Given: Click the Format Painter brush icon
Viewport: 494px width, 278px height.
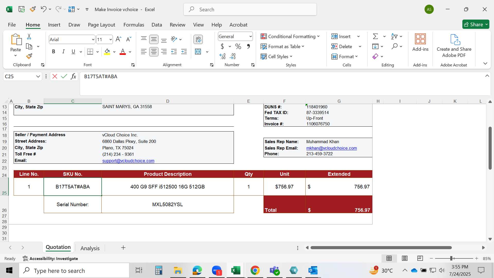Looking at the screenshot, I should pyautogui.click(x=29, y=56).
